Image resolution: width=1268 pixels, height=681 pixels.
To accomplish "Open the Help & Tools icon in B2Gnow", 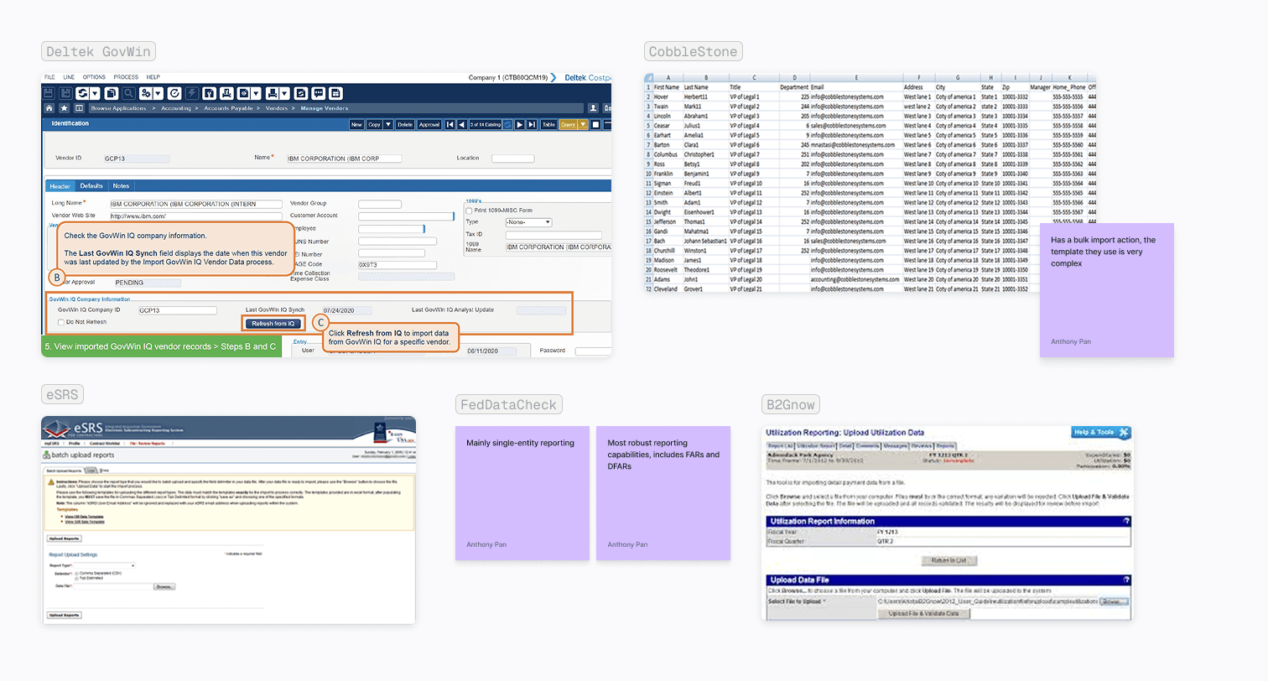I will [x=1124, y=432].
